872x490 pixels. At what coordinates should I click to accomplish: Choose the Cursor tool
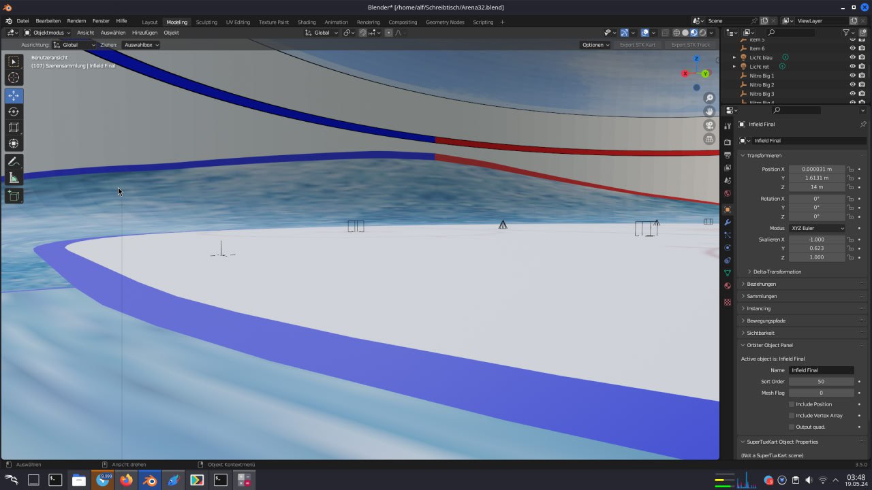tap(14, 78)
